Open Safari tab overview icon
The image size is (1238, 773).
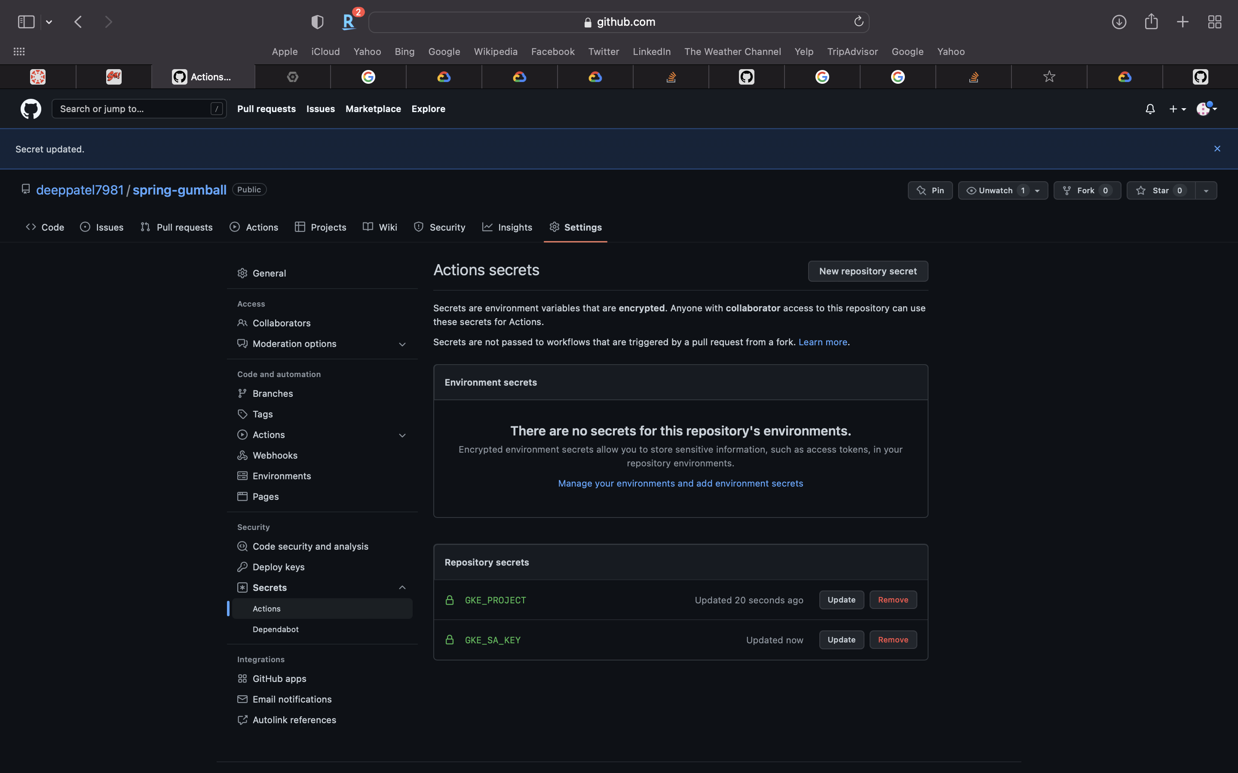click(x=1214, y=22)
